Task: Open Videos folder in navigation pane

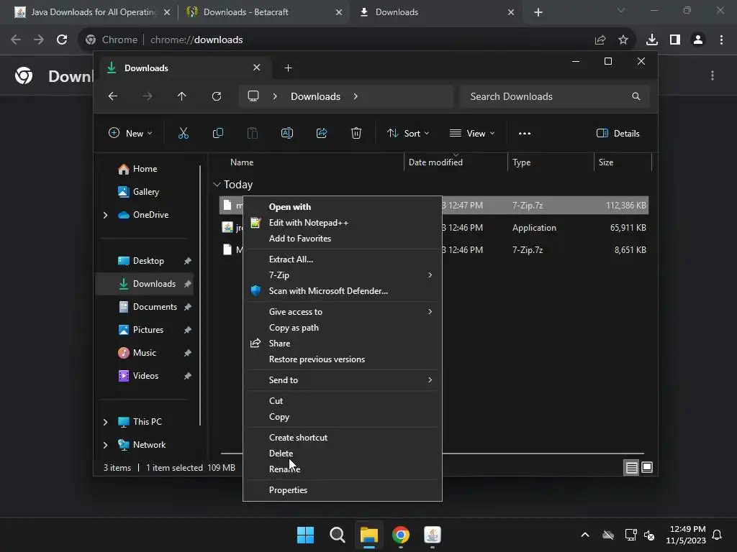Action: click(145, 376)
